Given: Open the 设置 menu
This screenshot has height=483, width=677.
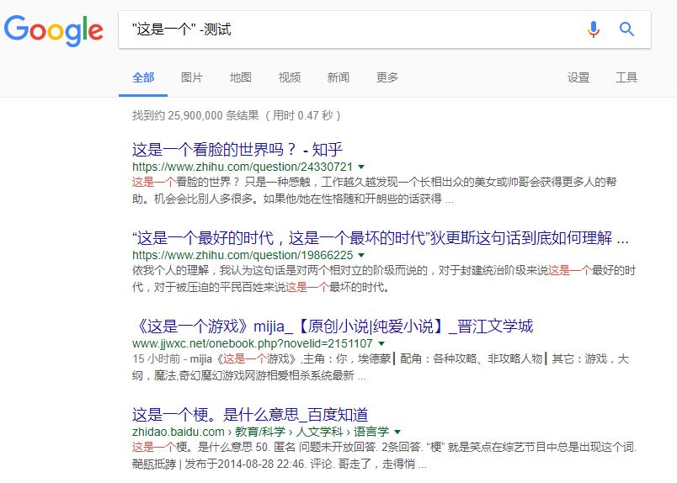Looking at the screenshot, I should pos(578,77).
